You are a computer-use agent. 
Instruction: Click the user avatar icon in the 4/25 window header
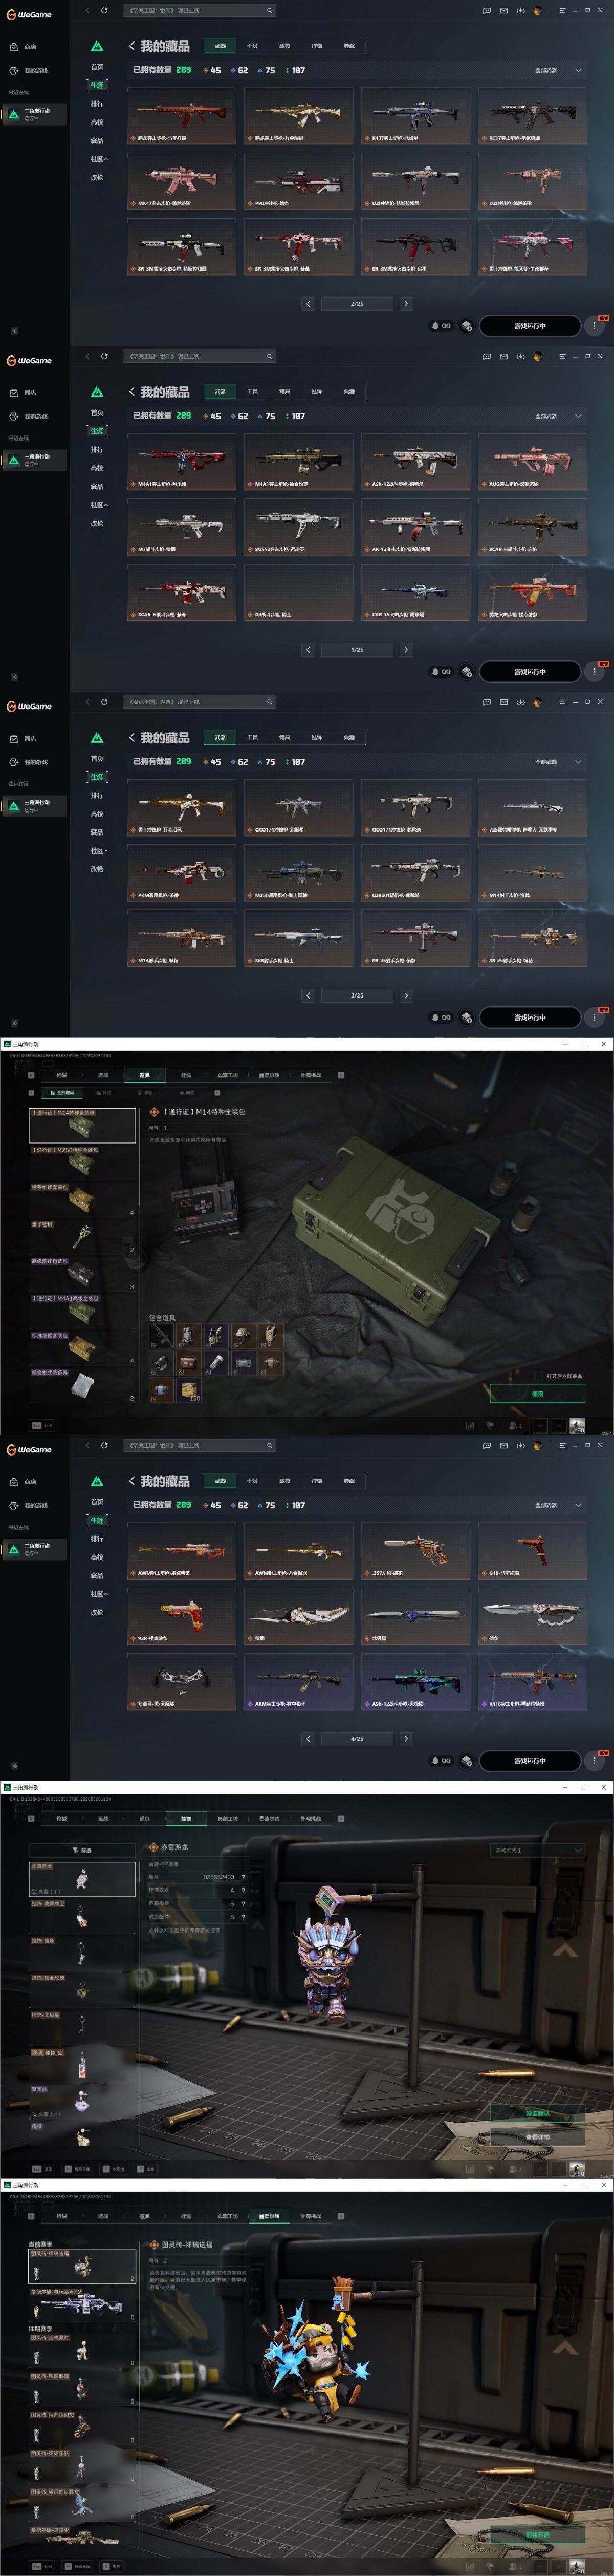click(538, 1445)
